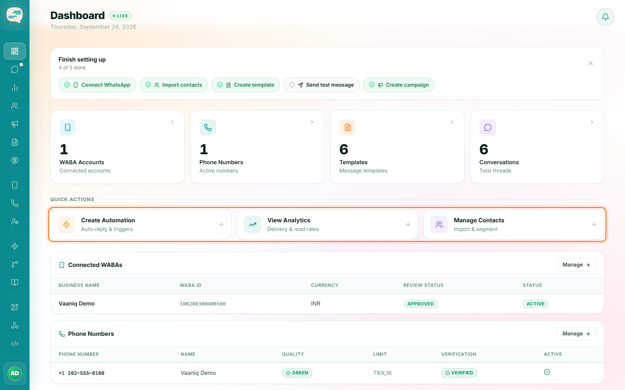Open the webhook icon in sidebar

point(15,325)
